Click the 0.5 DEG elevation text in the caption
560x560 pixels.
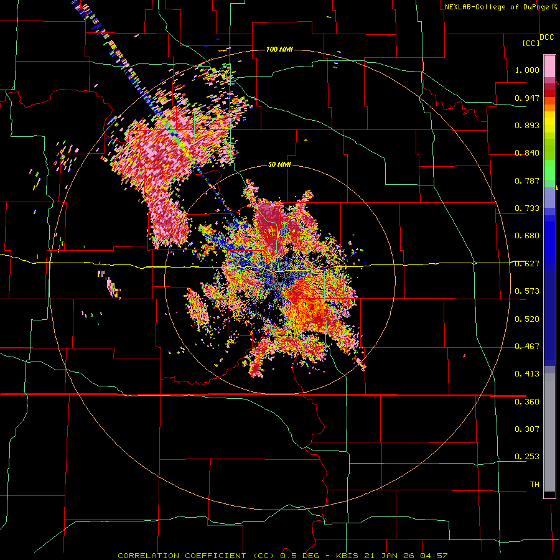point(299,556)
